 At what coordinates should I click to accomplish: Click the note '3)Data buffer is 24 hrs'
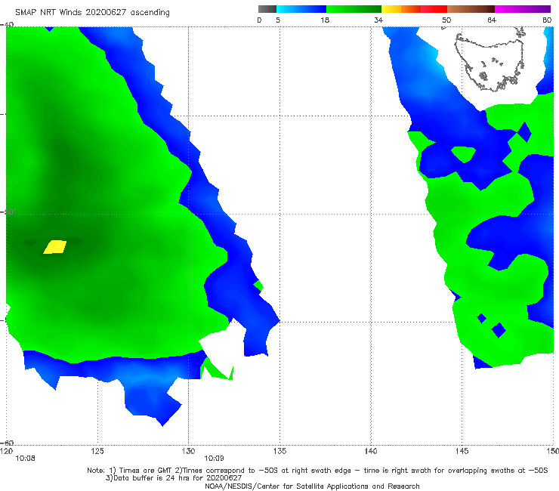(174, 478)
